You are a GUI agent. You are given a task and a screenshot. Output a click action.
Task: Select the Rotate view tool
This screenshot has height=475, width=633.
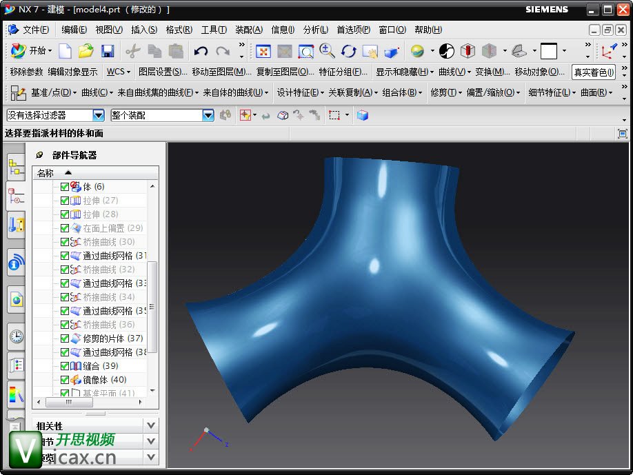coord(349,51)
